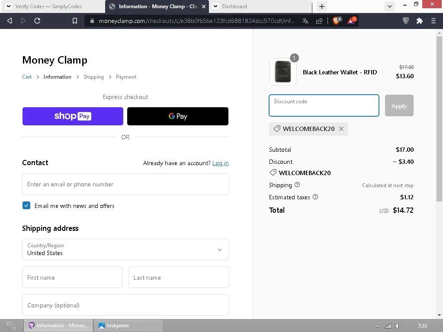Show hidden system tray icons arrow
The image size is (443, 332).
pyautogui.click(x=377, y=326)
